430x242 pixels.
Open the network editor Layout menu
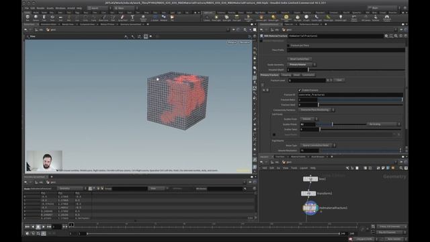[x=304, y=168]
